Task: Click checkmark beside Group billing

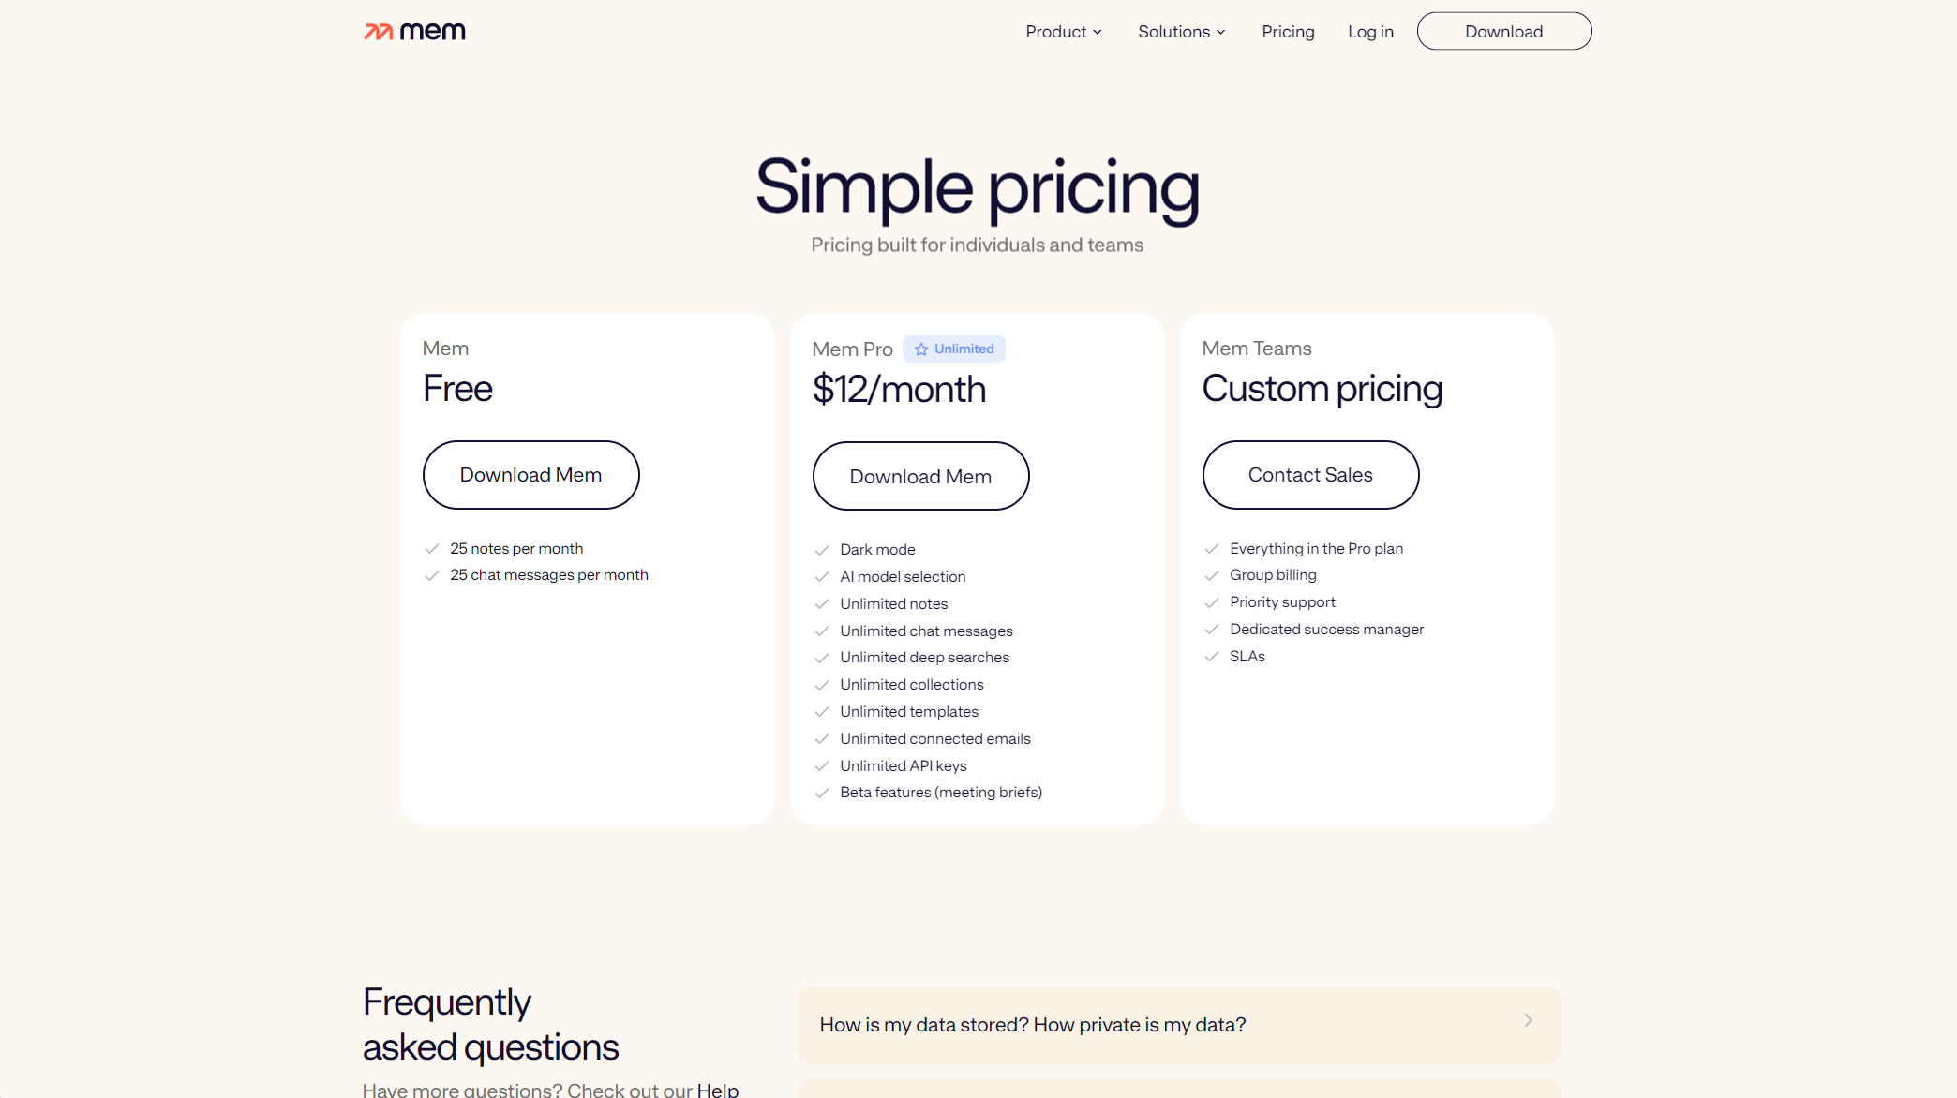Action: click(1212, 575)
